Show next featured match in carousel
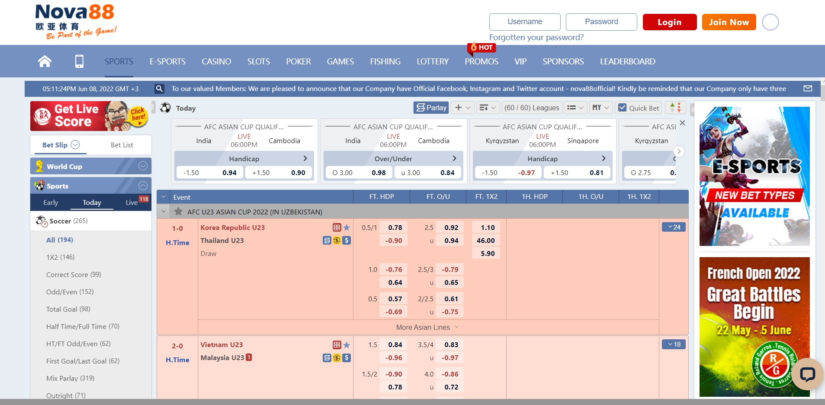Screen dimensions: 825x405 (679, 151)
